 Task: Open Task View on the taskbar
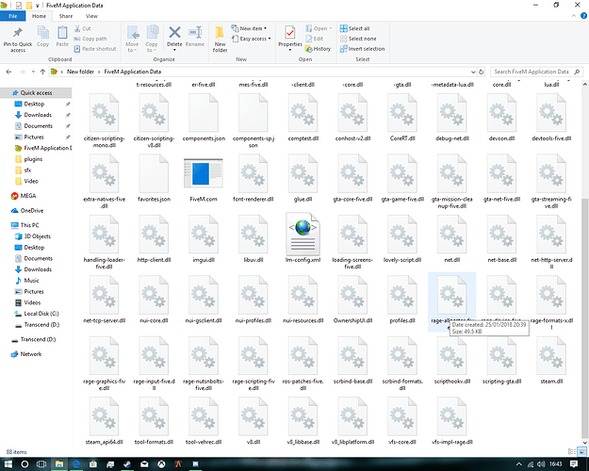pos(41,464)
